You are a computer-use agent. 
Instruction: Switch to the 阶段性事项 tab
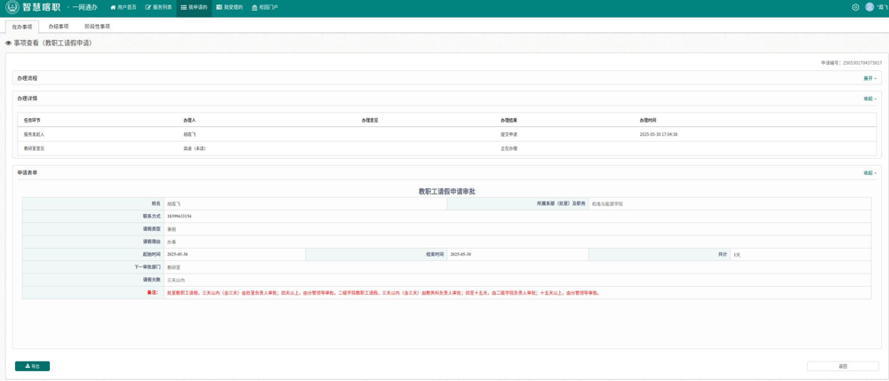(97, 27)
